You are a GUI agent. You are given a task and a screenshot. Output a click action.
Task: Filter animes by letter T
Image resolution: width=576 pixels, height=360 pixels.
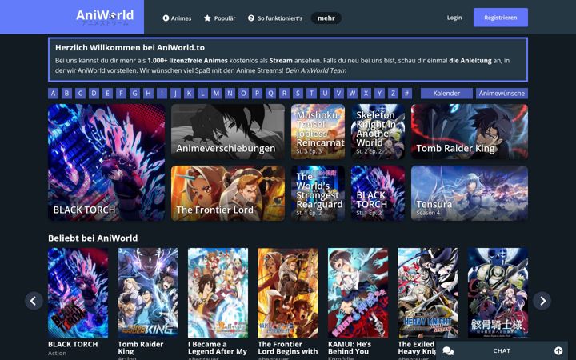[x=311, y=94]
